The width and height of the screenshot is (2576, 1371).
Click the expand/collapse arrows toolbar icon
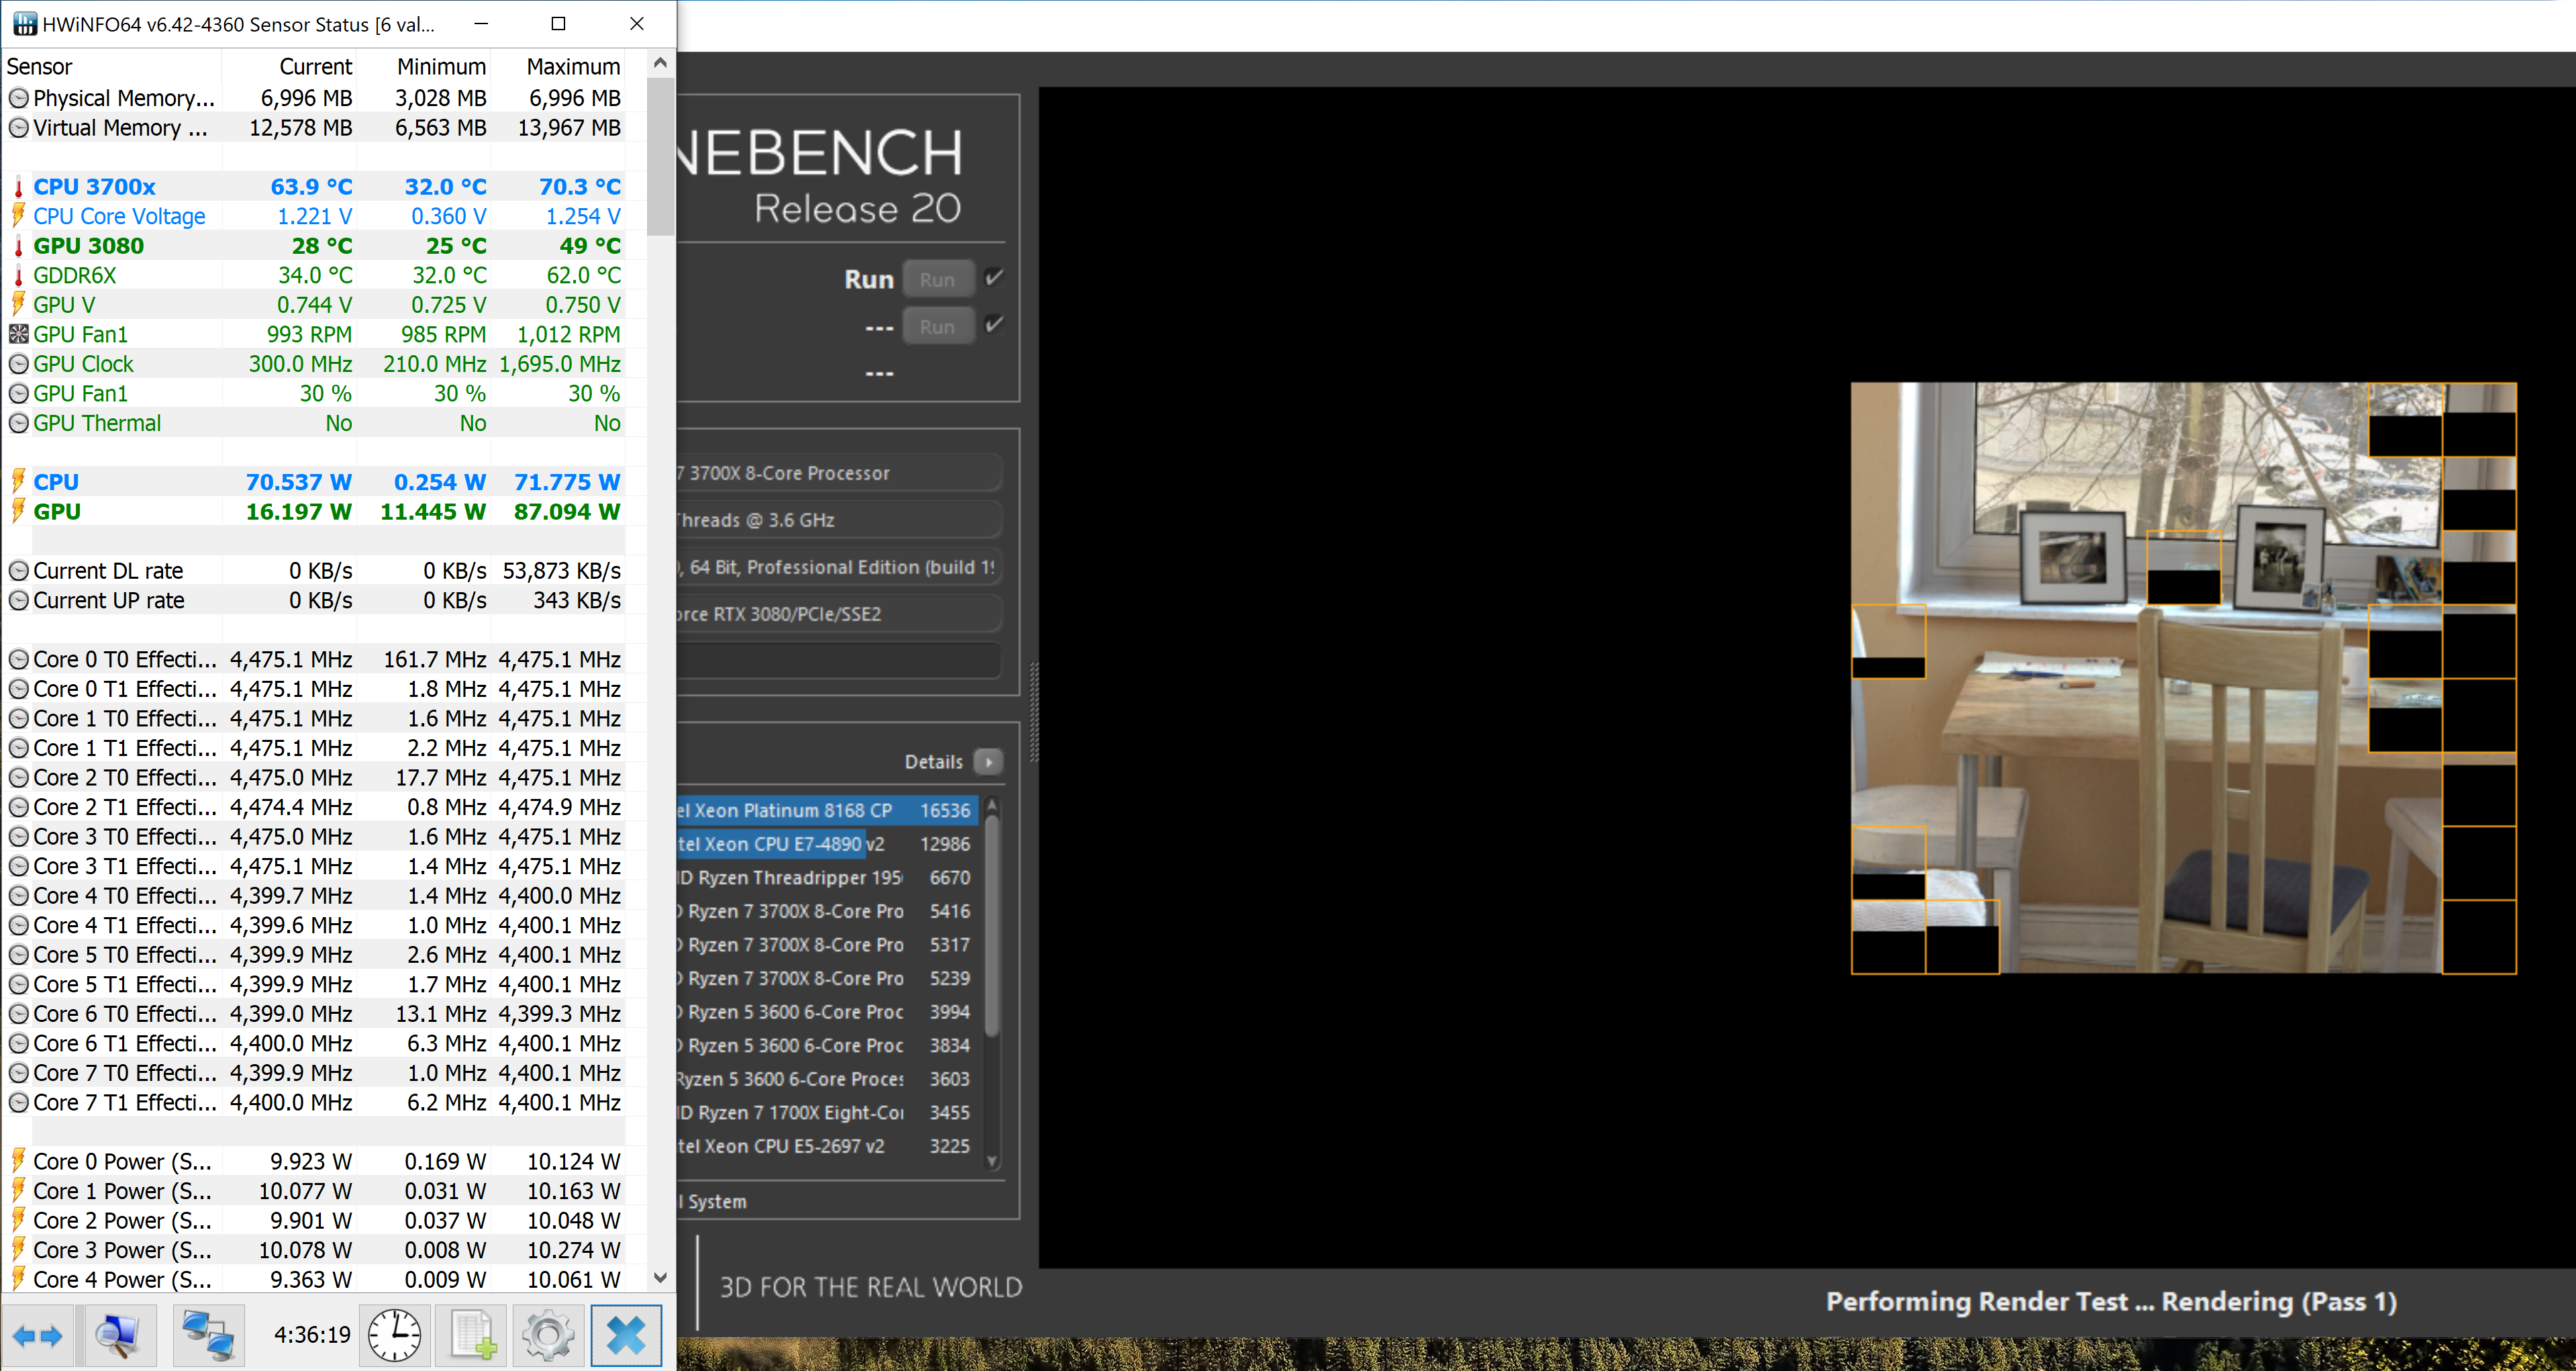pyautogui.click(x=38, y=1335)
